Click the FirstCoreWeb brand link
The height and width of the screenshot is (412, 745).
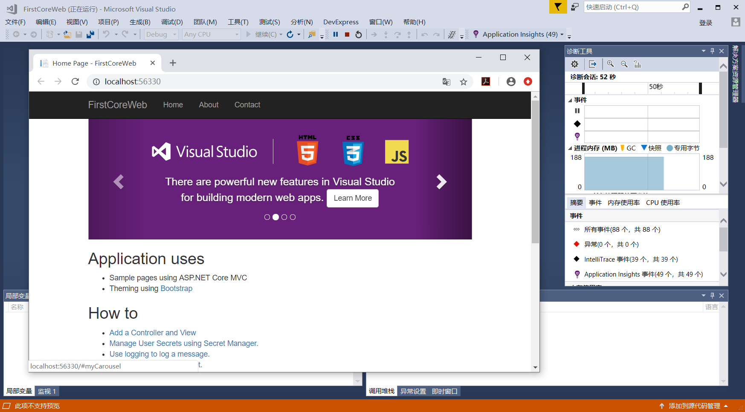click(x=118, y=105)
